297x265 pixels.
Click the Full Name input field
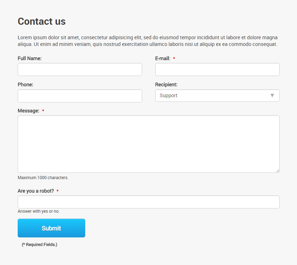(80, 70)
